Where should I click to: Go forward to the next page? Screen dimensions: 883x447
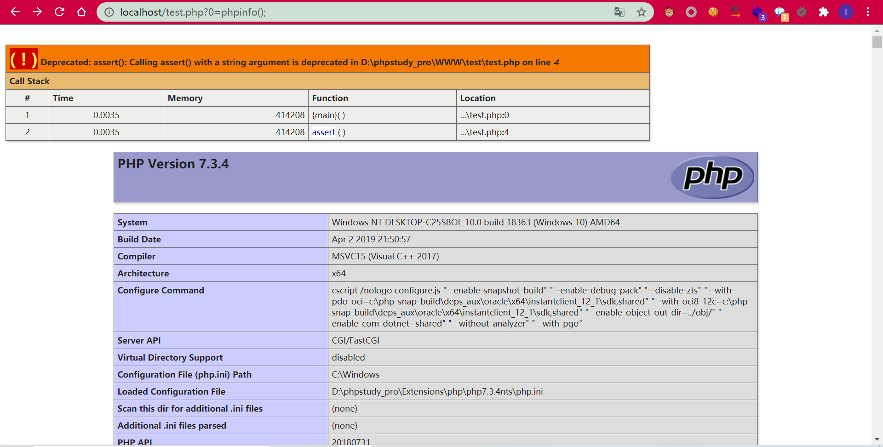pos(37,12)
